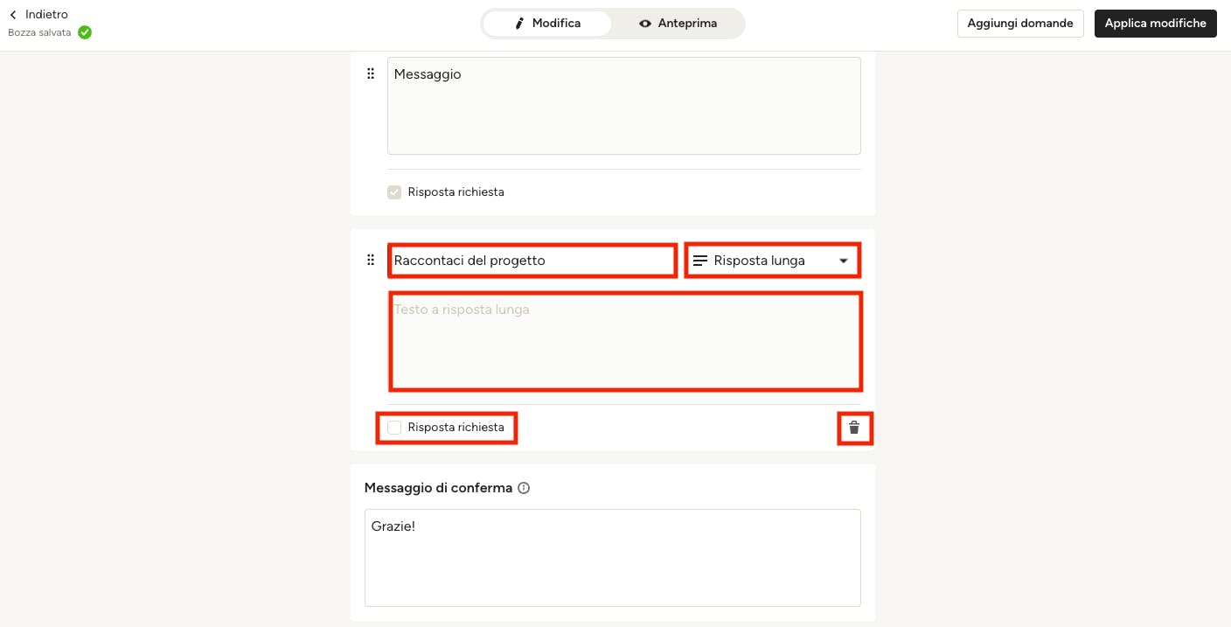Click the Grazie! confirmation message box
Viewport: 1231px width, 627px height.
[x=613, y=558]
